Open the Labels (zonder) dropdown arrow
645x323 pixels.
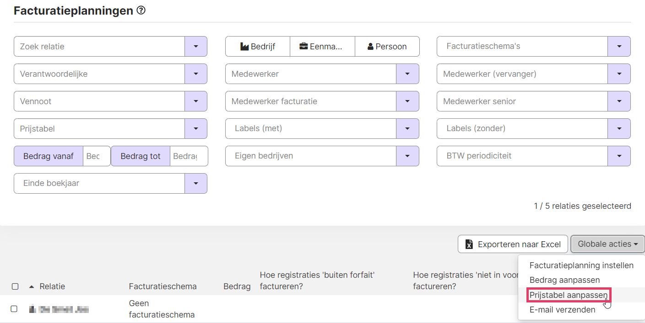[x=619, y=129]
